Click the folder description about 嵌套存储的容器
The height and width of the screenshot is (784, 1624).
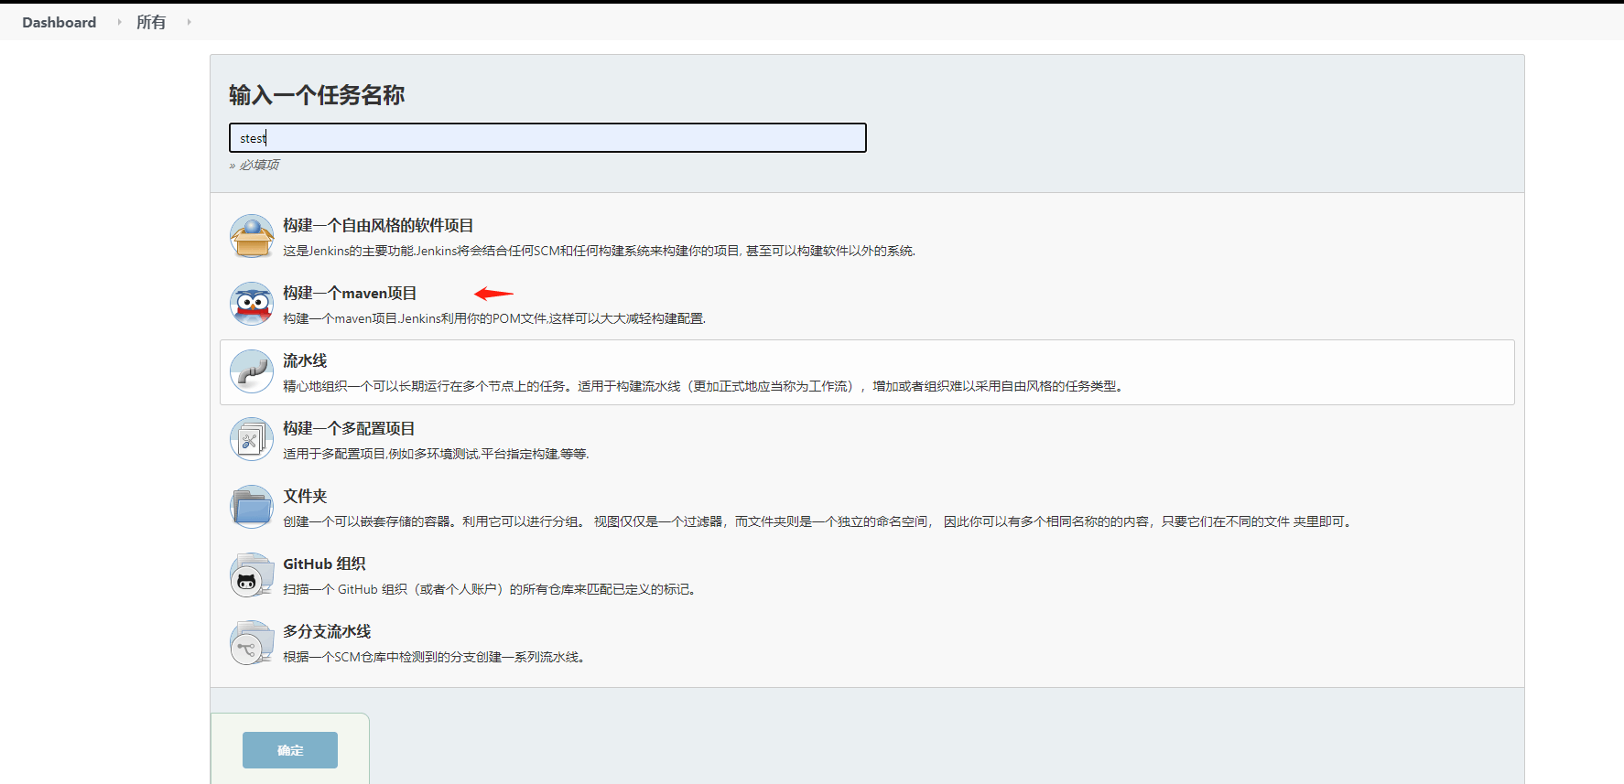[818, 521]
